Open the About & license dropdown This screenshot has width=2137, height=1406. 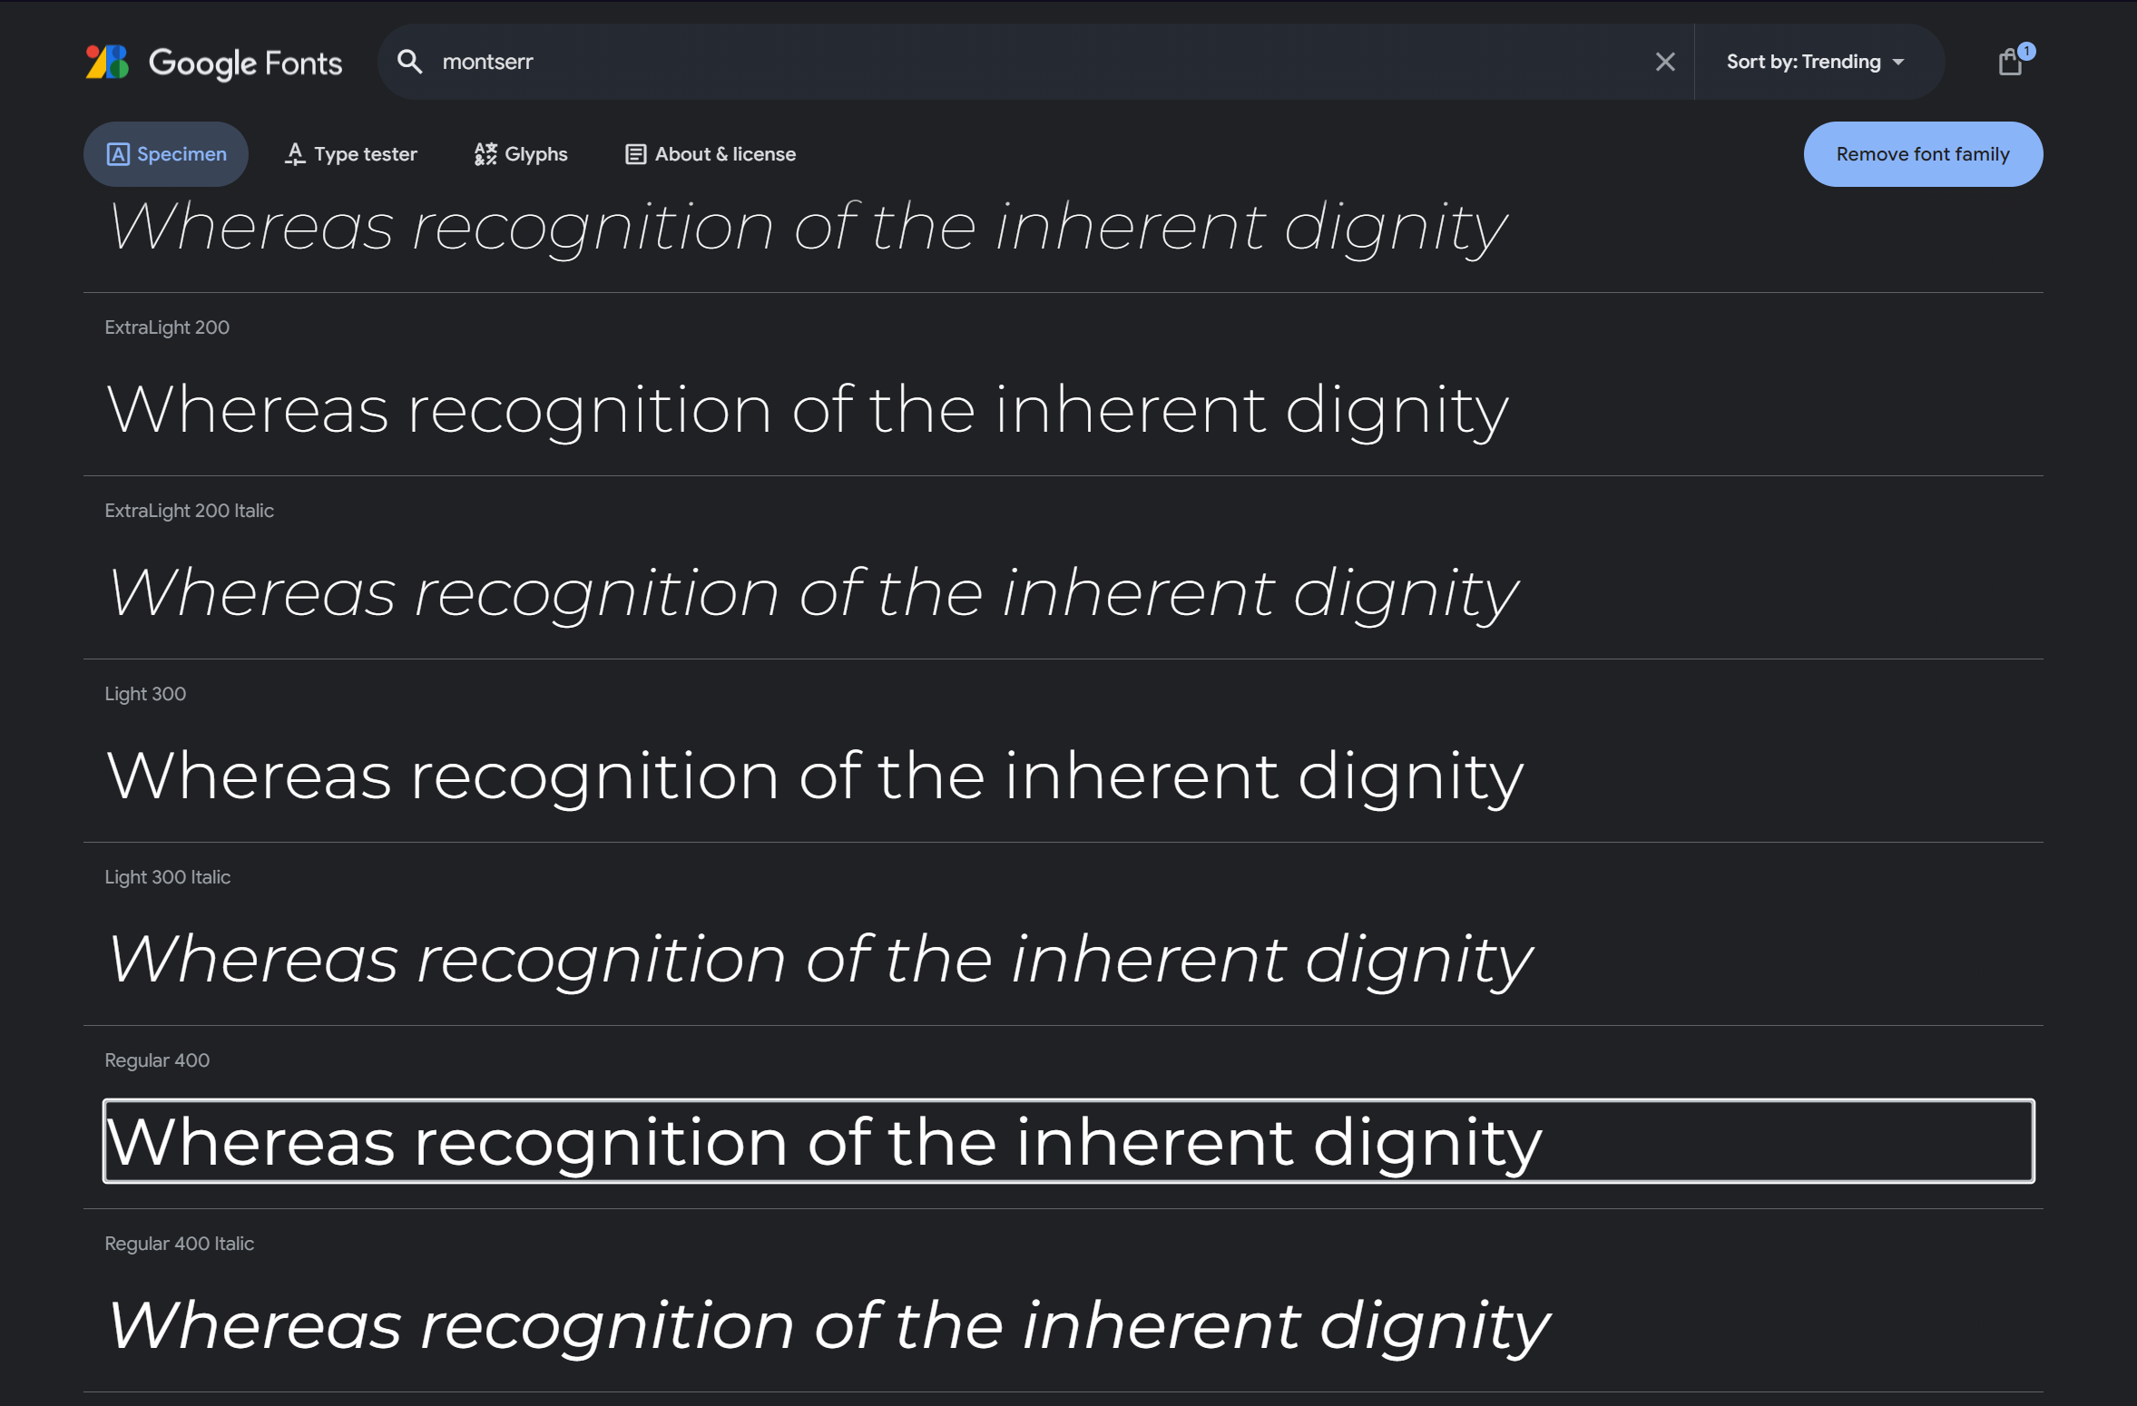pyautogui.click(x=710, y=154)
